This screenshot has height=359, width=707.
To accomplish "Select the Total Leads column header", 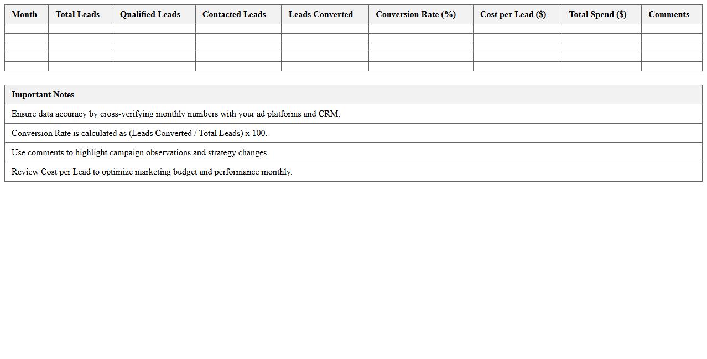I will pyautogui.click(x=77, y=14).
